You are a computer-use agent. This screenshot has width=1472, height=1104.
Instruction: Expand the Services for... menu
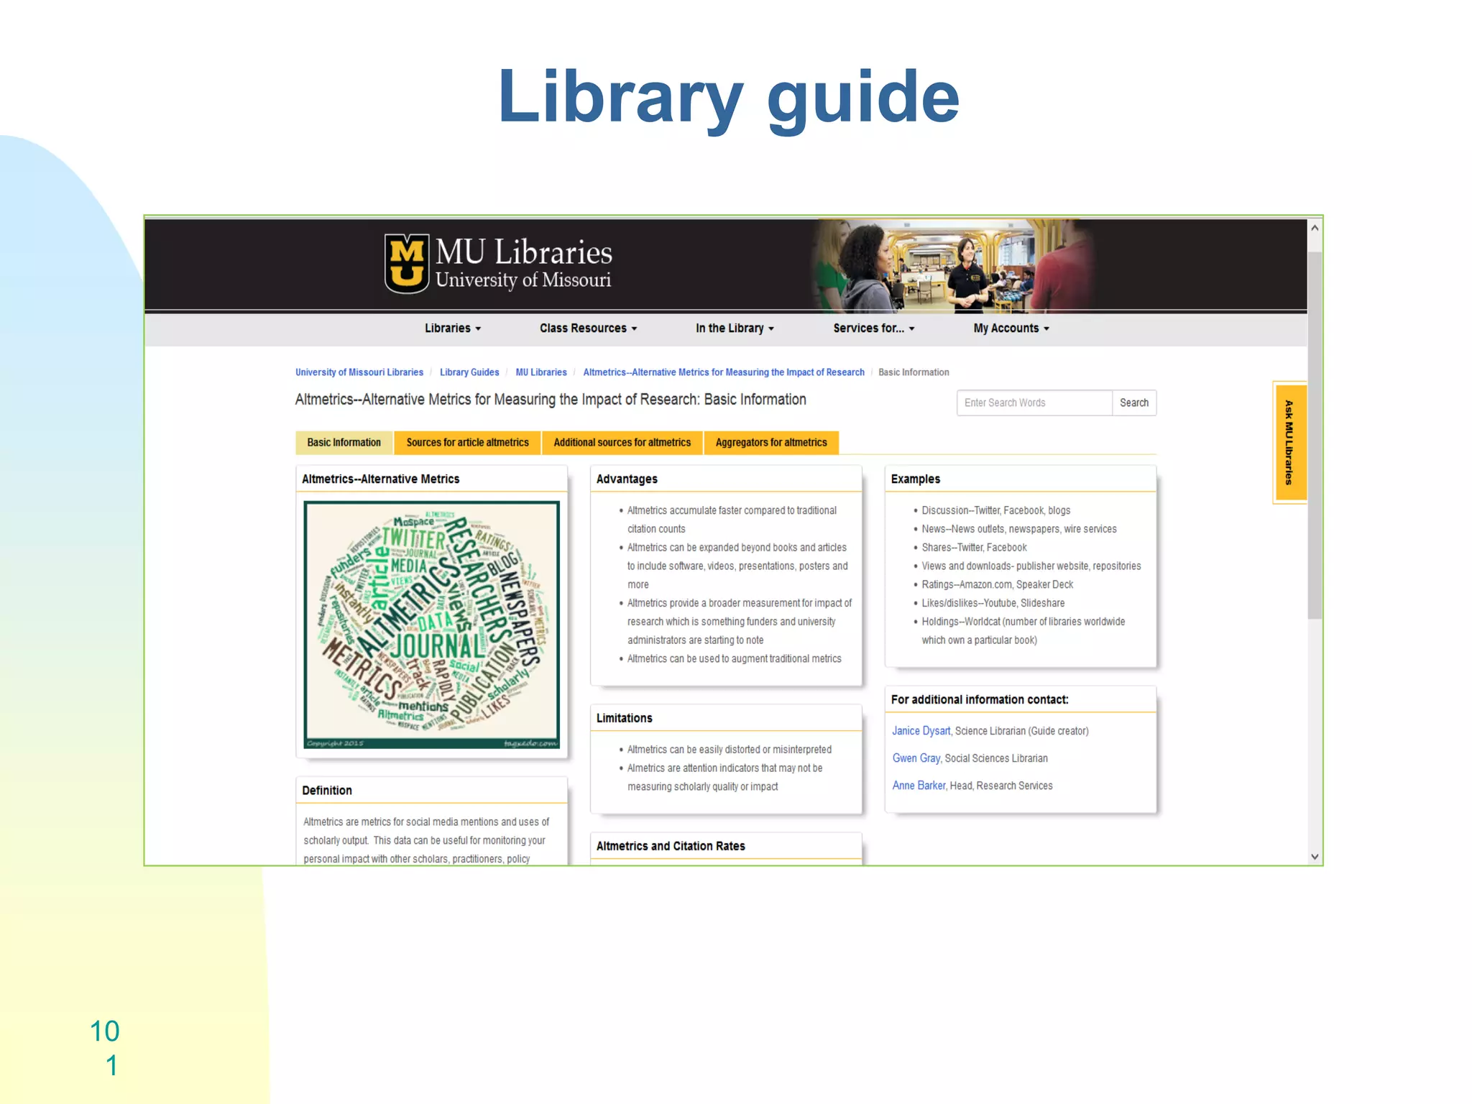click(x=873, y=328)
